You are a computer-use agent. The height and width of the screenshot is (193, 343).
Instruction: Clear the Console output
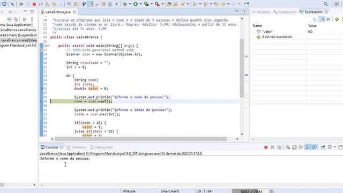288,147
